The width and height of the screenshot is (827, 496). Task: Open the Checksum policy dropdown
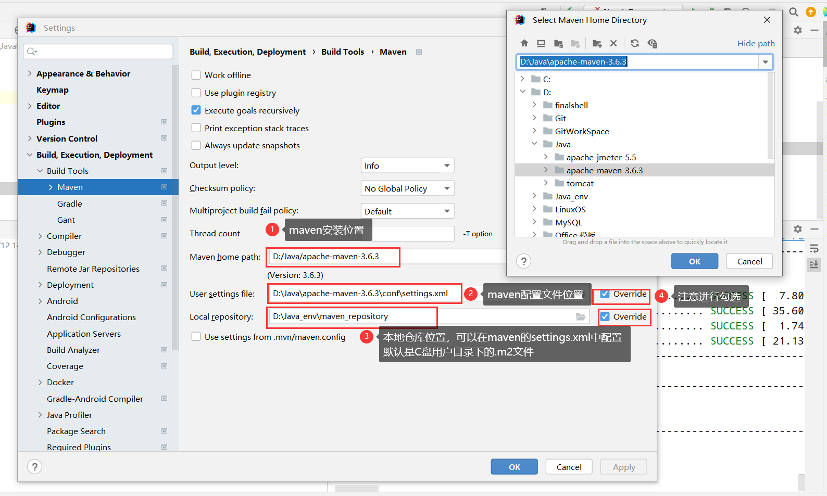click(407, 188)
